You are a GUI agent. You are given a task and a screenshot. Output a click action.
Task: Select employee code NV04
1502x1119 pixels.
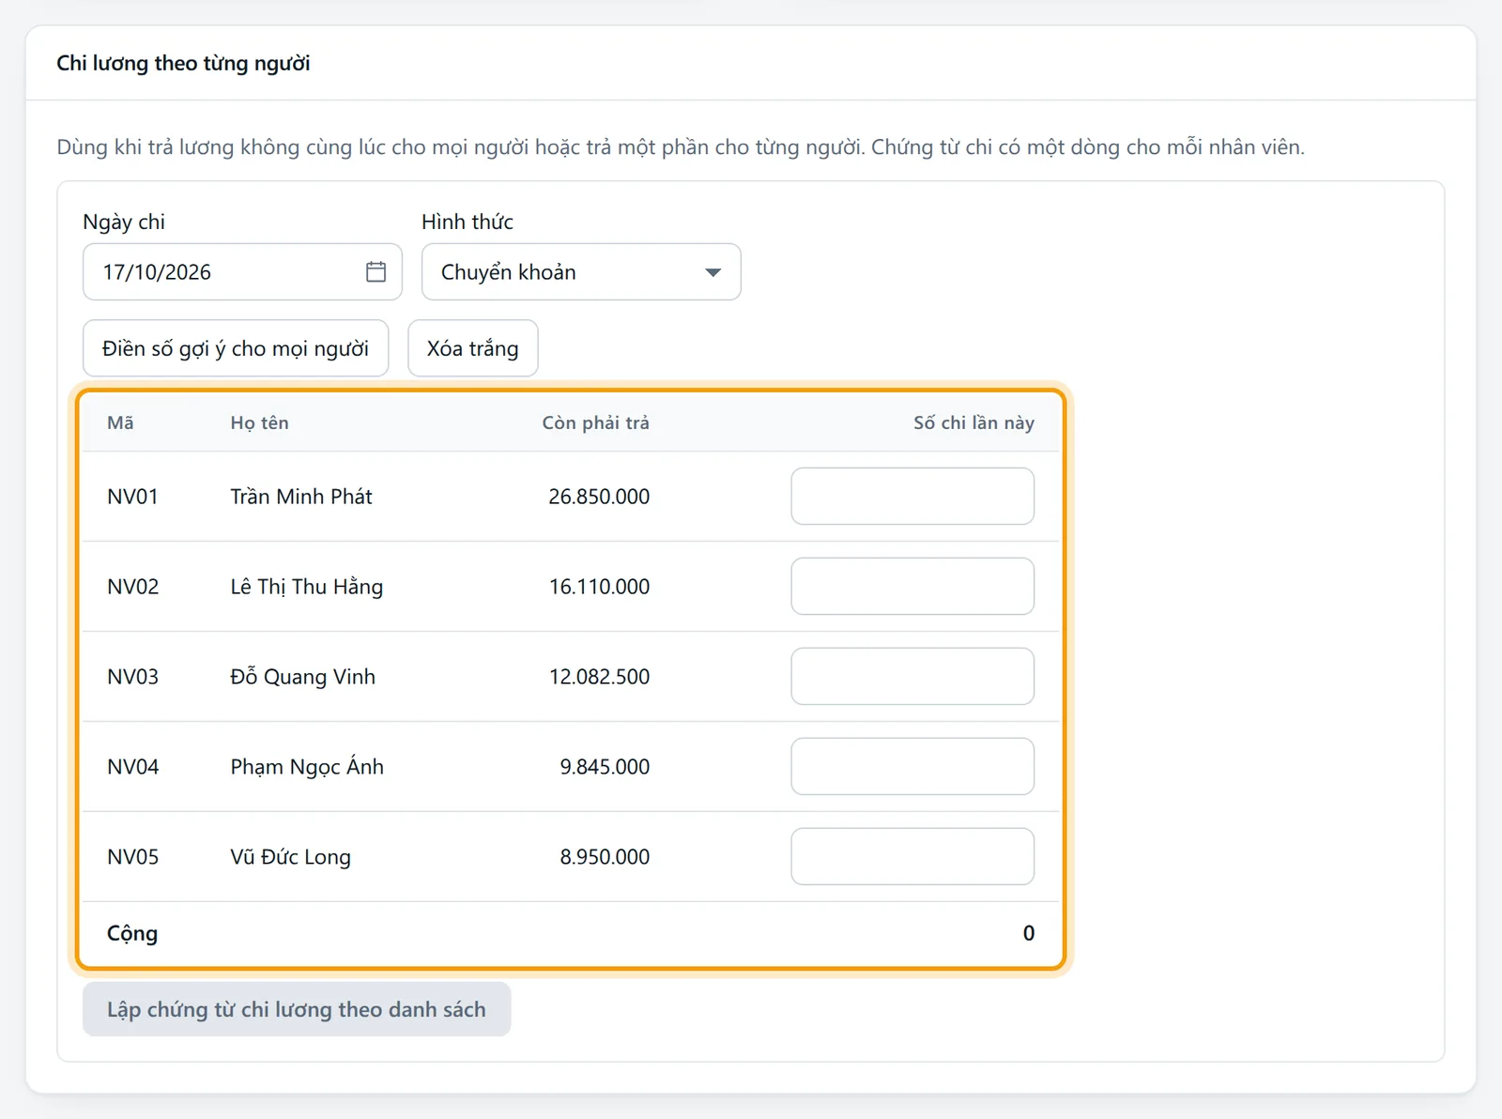[x=132, y=767]
